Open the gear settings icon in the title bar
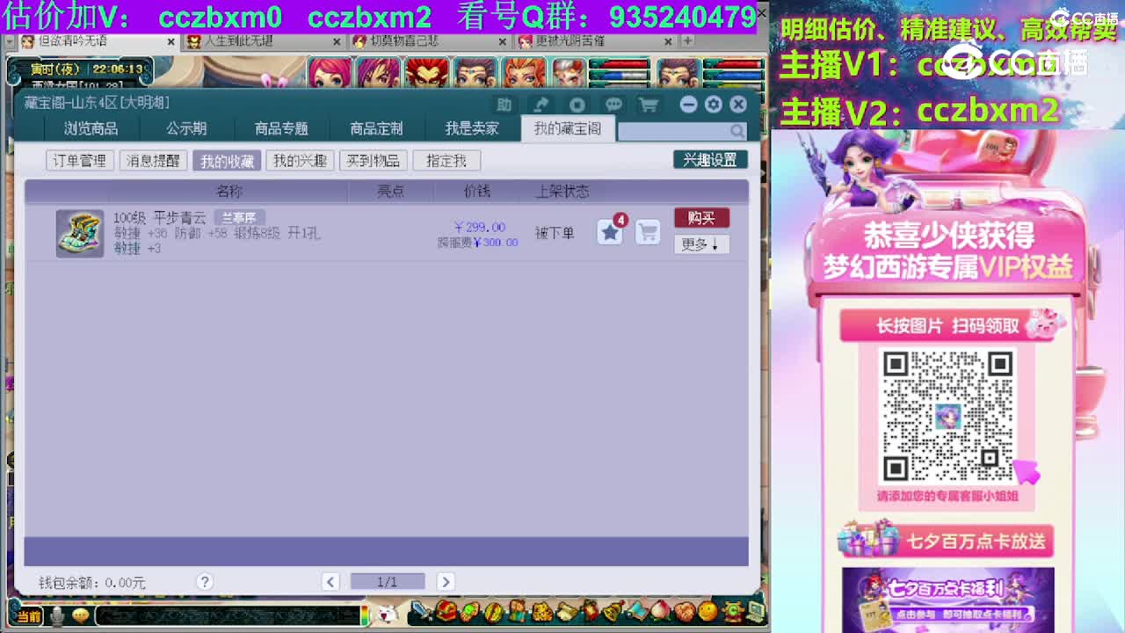 point(714,105)
